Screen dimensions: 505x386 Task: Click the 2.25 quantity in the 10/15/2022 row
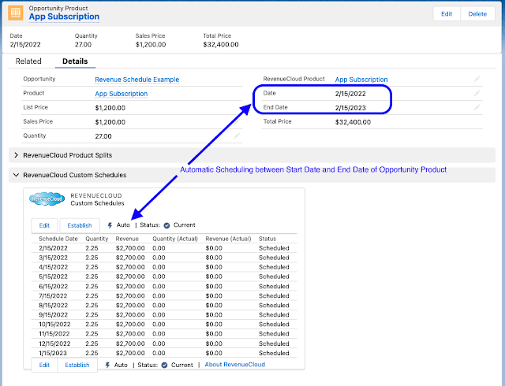(x=92, y=325)
